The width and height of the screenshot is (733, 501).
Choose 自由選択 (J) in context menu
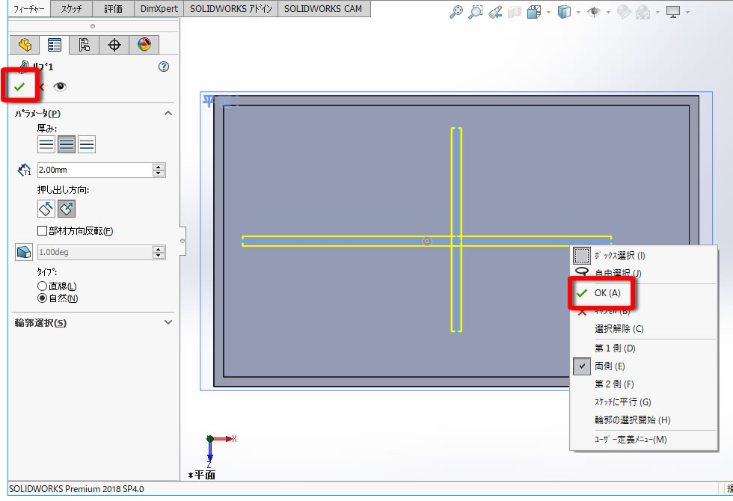click(x=643, y=273)
